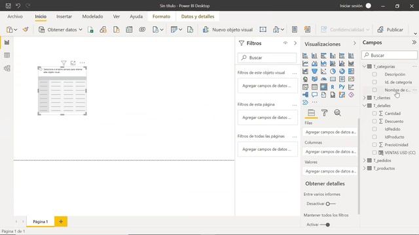Viewport: 419px width, 235px height.
Task: Switch to Data view in left sidebar
Action: click(x=7, y=55)
